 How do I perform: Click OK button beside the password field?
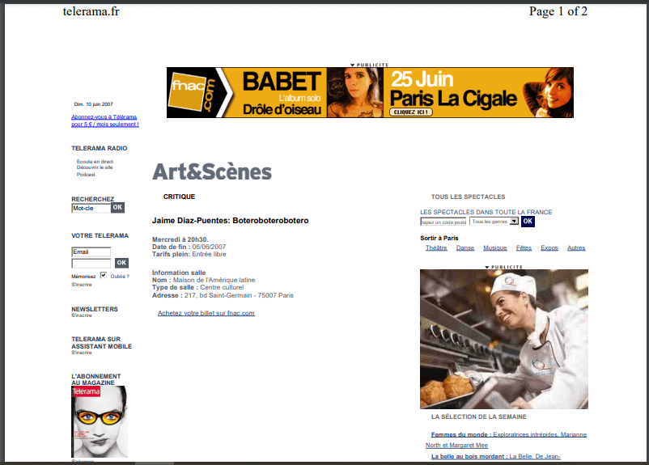(x=121, y=263)
